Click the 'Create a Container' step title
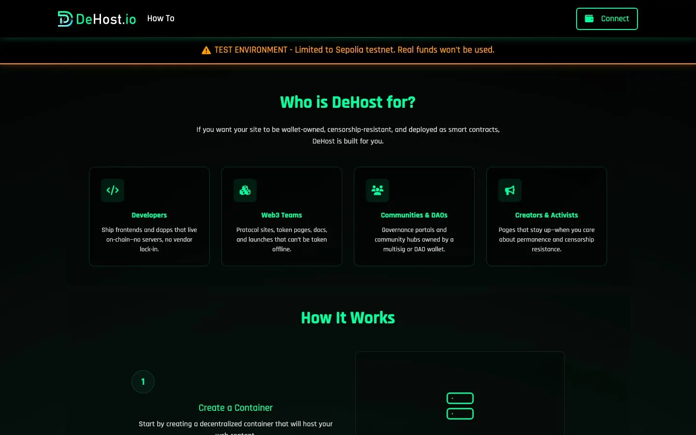The image size is (696, 435). click(236, 408)
